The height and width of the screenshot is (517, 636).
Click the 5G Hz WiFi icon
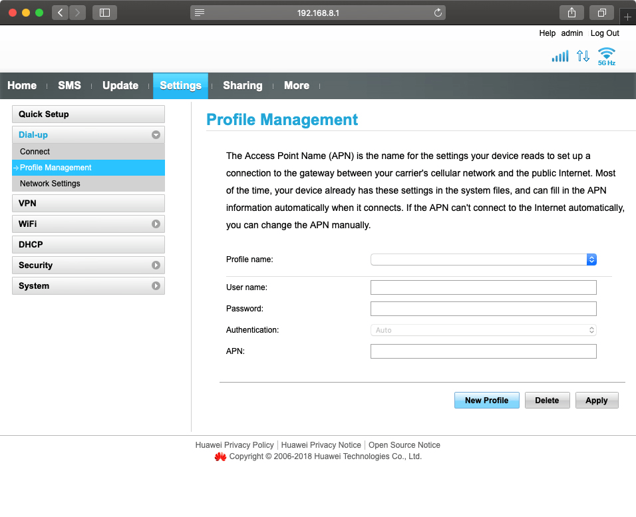pos(606,56)
